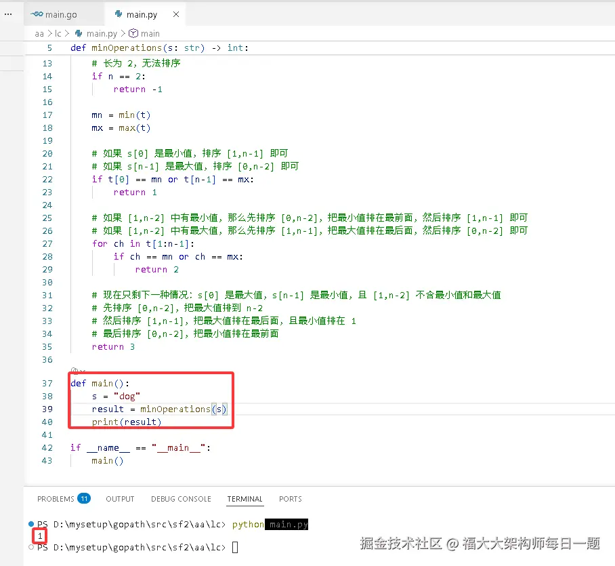The image size is (615, 566).
Task: Click the Python icon on main.py tab
Action: (x=118, y=14)
